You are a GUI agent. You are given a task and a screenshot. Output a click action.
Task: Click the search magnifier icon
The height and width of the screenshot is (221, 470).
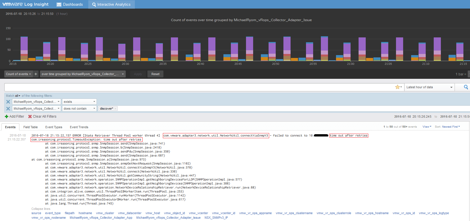[466, 87]
